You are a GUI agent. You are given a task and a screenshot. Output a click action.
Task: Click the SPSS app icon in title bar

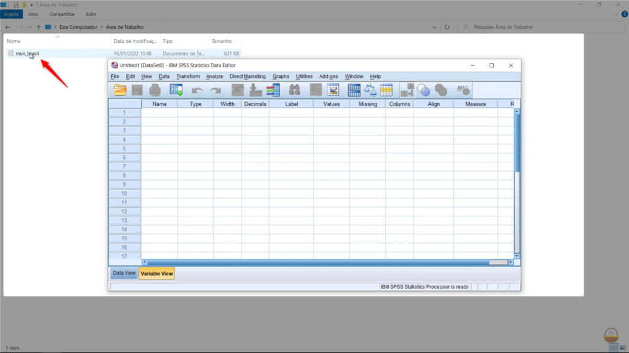tap(114, 65)
